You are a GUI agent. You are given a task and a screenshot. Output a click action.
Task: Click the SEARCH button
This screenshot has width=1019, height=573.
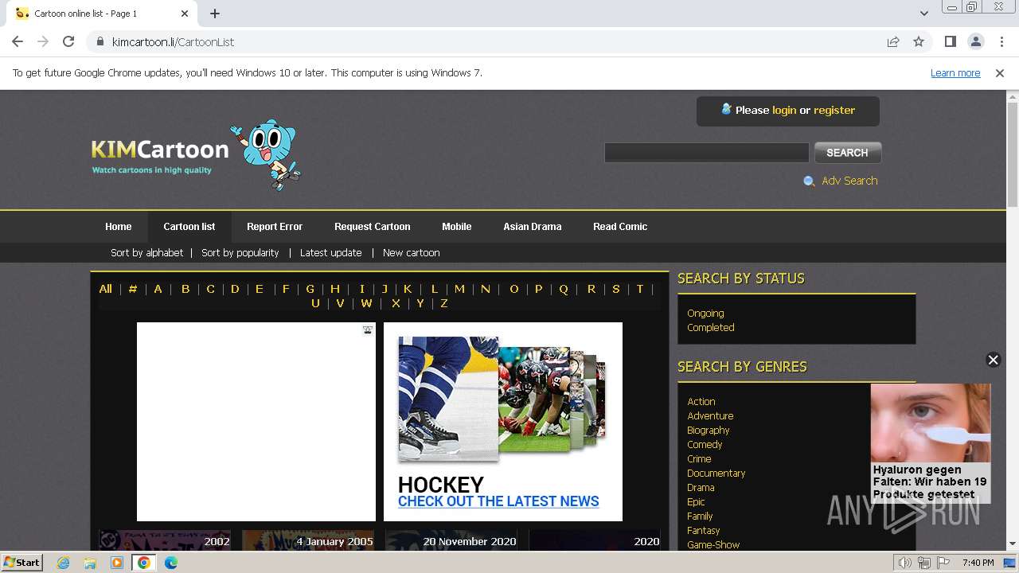point(847,153)
